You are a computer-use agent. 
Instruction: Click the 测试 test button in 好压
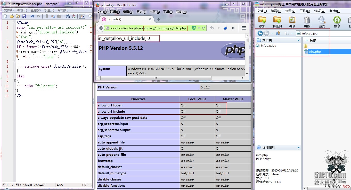[x=292, y=22]
